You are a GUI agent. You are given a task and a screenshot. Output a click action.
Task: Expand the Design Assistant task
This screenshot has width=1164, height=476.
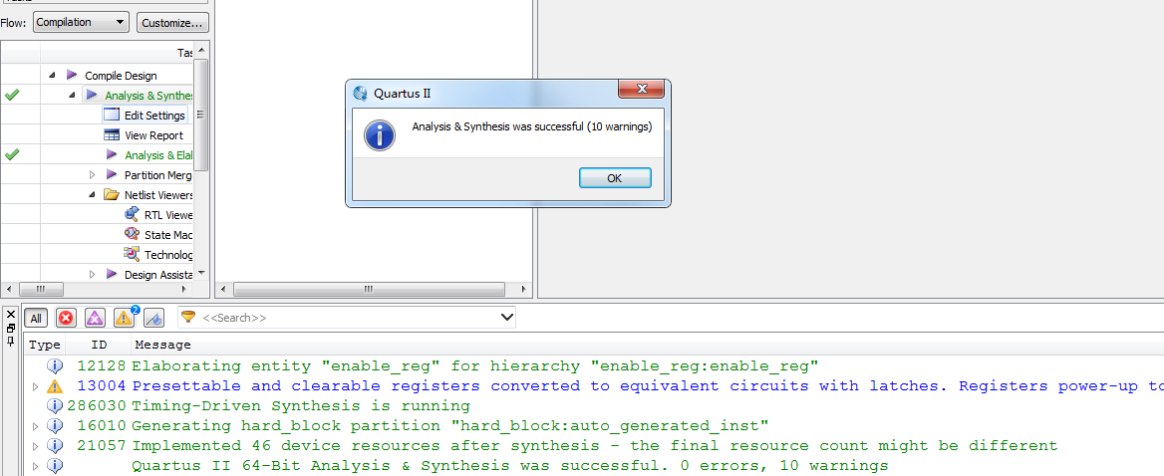pyautogui.click(x=93, y=274)
